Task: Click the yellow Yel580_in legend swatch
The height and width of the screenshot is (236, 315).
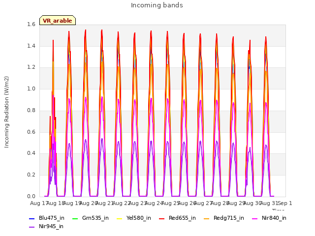Action: (119, 218)
